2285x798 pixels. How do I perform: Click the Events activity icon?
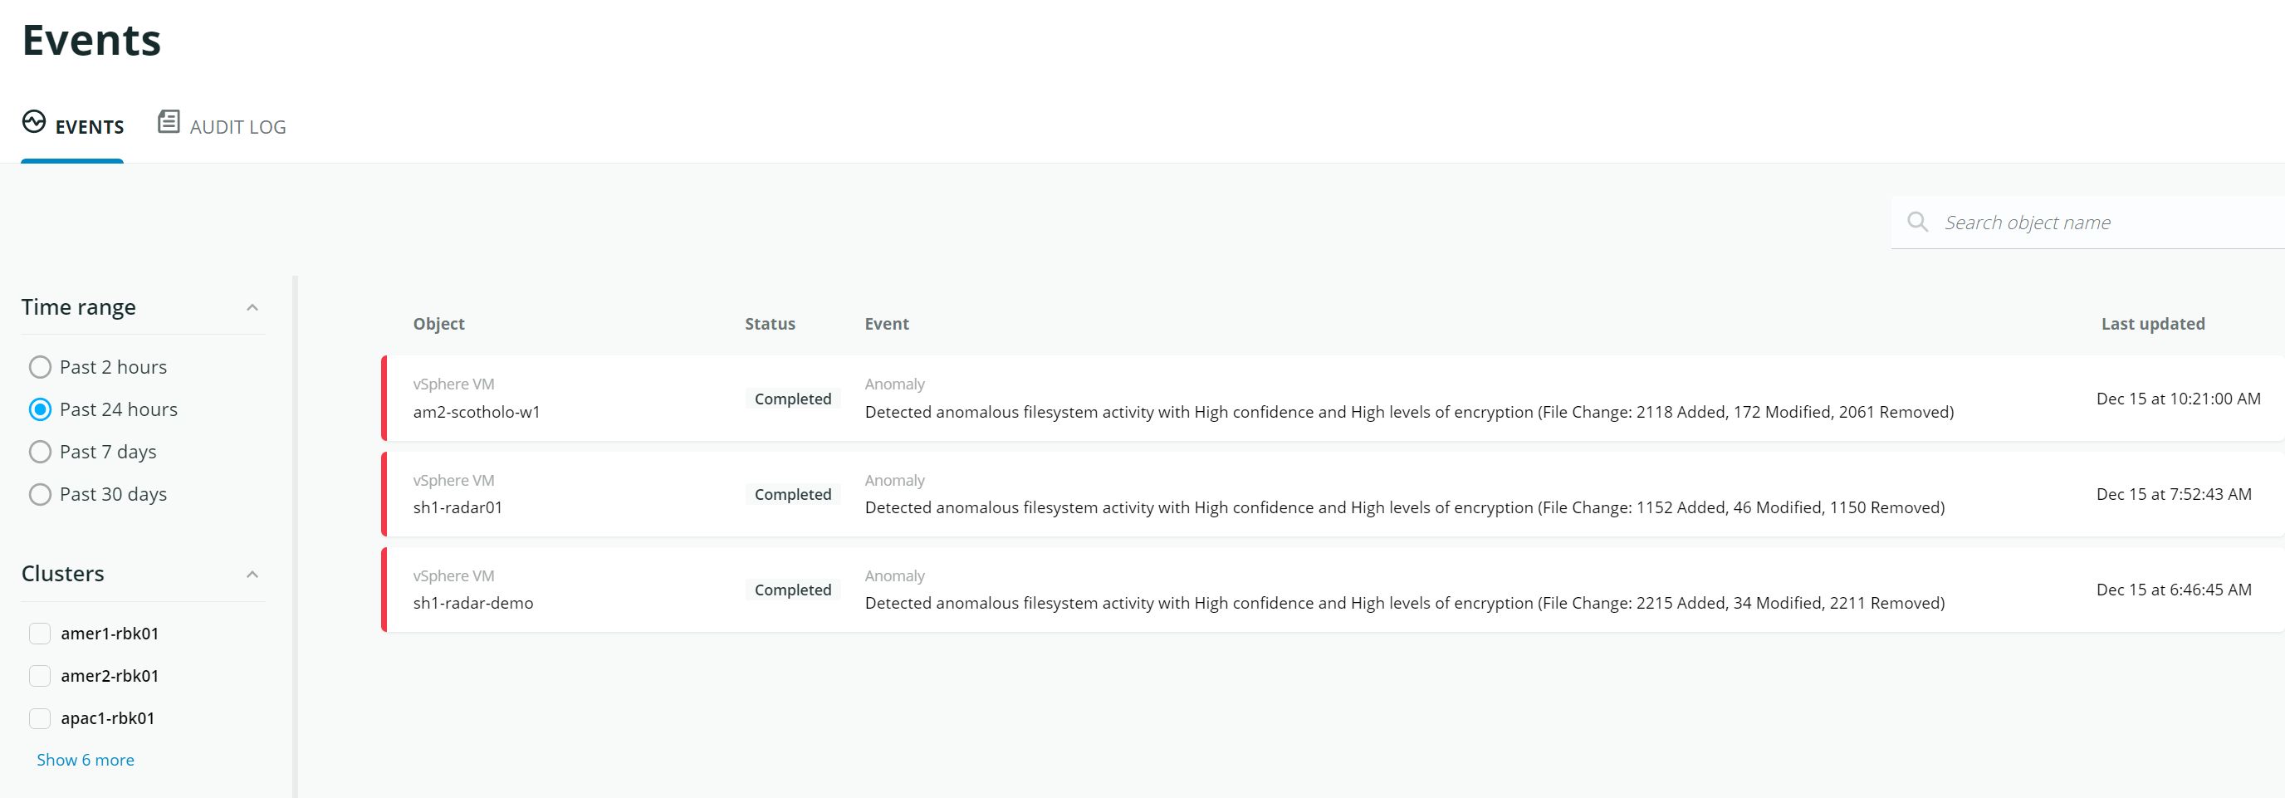pyautogui.click(x=34, y=121)
